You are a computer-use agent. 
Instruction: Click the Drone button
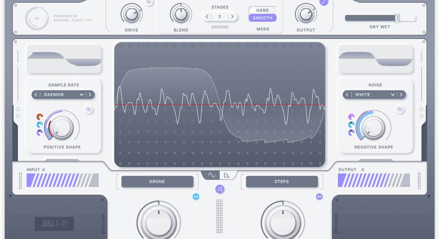[x=157, y=182]
